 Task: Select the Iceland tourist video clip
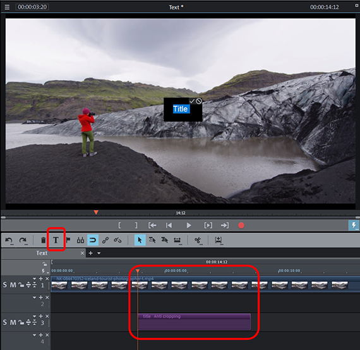205,284
